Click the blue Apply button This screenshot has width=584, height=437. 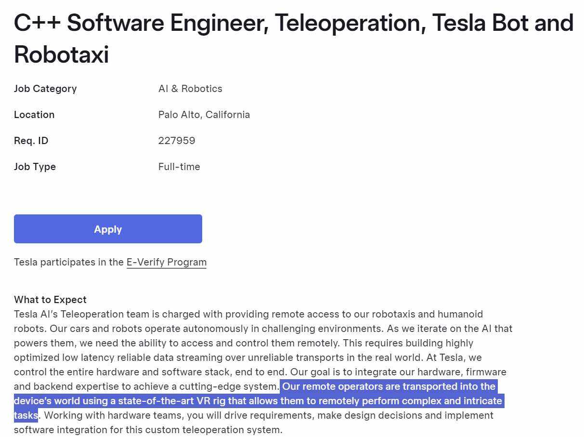coord(108,229)
